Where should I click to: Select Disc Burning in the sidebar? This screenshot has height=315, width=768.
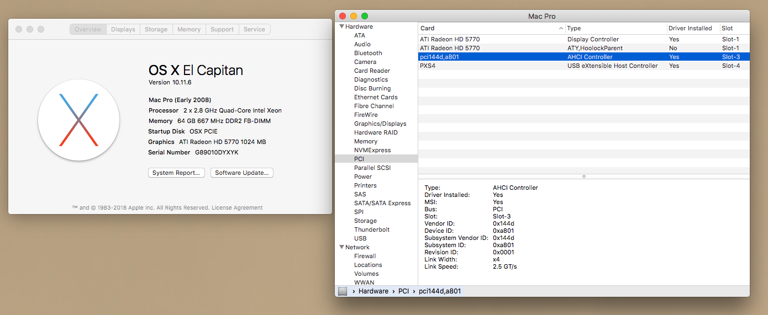372,88
